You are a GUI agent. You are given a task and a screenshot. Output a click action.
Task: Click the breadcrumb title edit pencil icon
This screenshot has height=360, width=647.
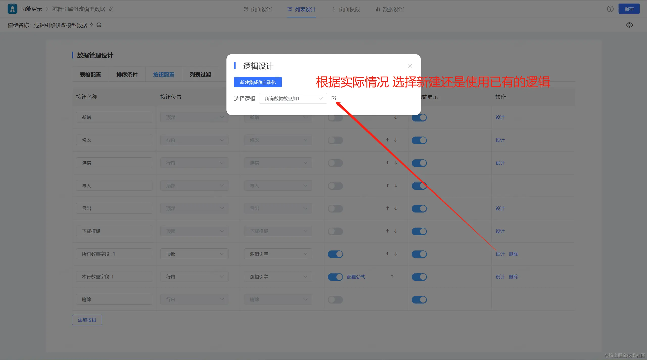111,9
